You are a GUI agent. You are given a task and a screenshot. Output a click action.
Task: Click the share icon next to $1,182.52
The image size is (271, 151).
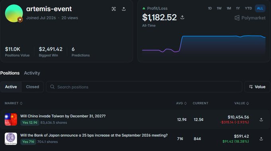tap(182, 17)
